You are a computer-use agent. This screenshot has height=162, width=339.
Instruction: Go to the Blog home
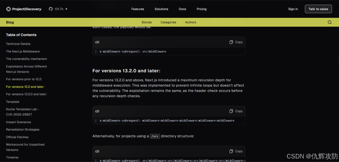(10, 22)
